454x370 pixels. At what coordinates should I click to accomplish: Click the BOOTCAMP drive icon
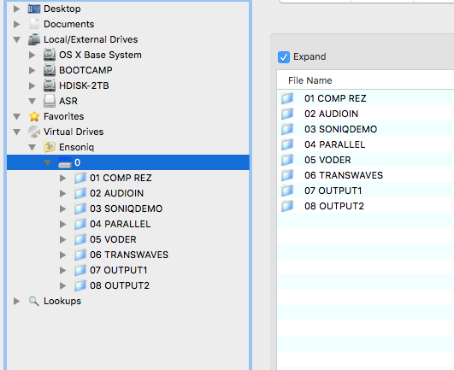coord(50,70)
